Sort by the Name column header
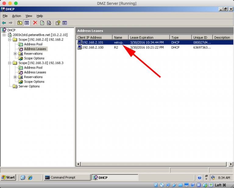 point(120,37)
